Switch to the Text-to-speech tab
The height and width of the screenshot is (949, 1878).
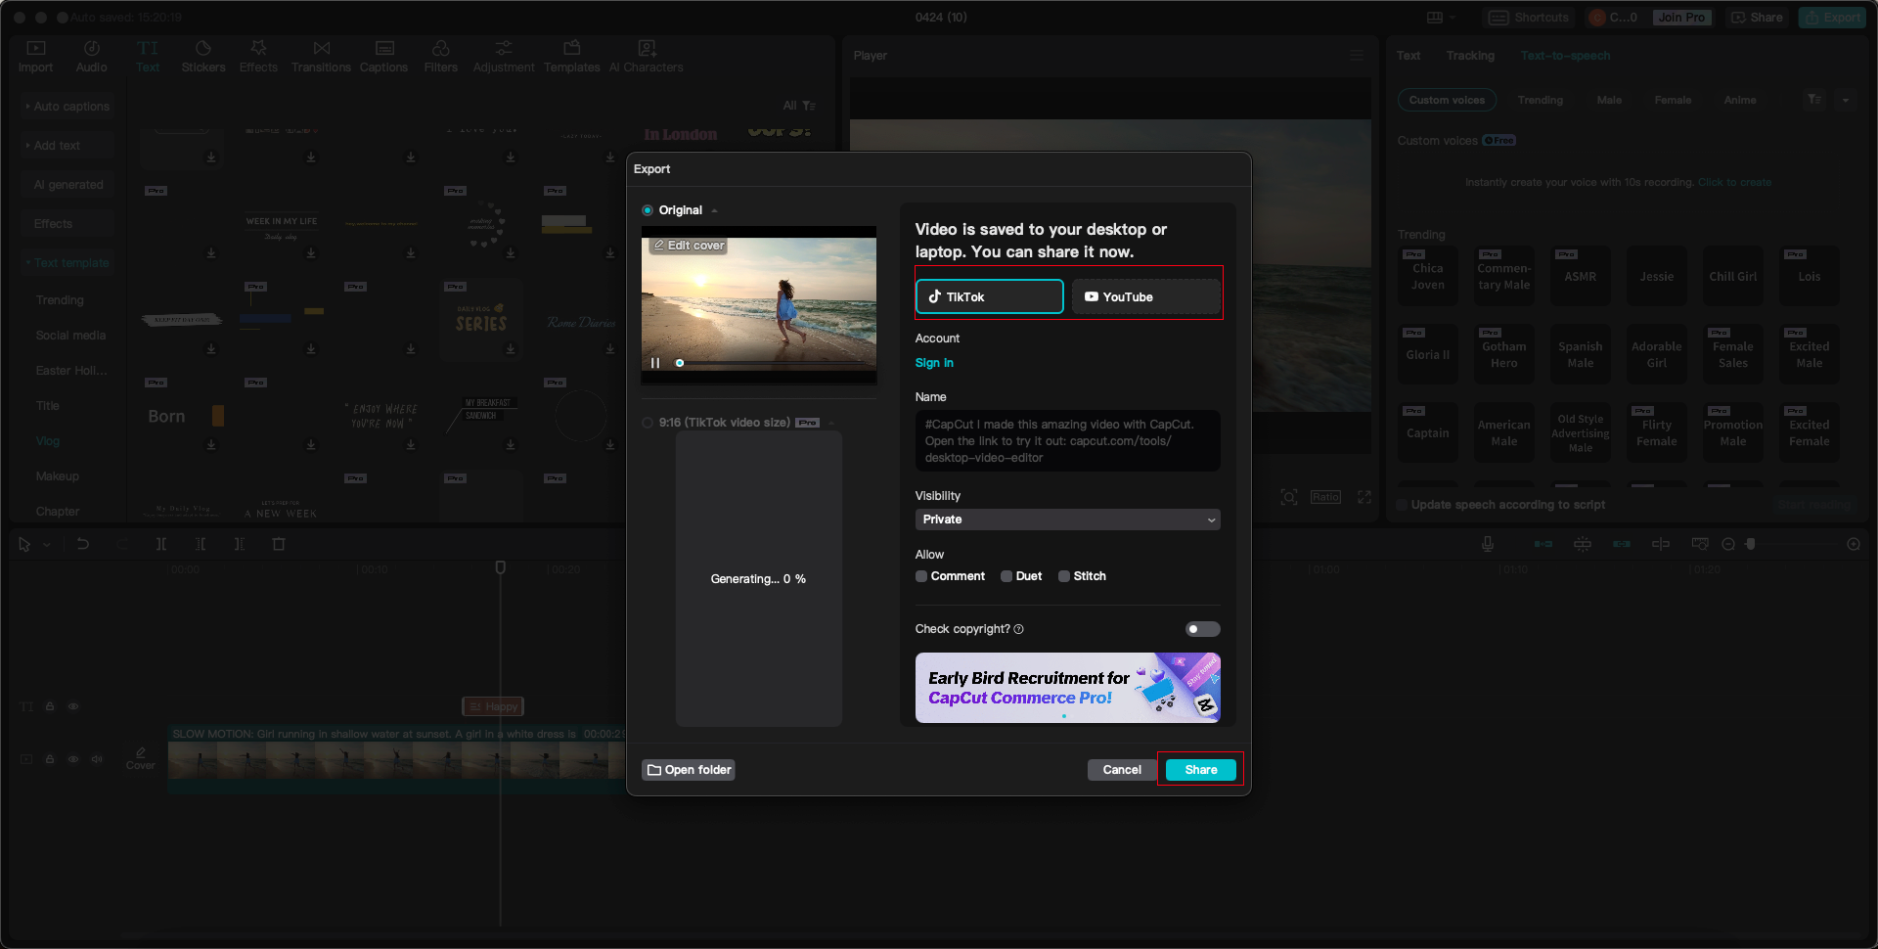(1565, 56)
